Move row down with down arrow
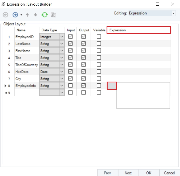This screenshot has width=180, height=176. [x=36, y=15]
